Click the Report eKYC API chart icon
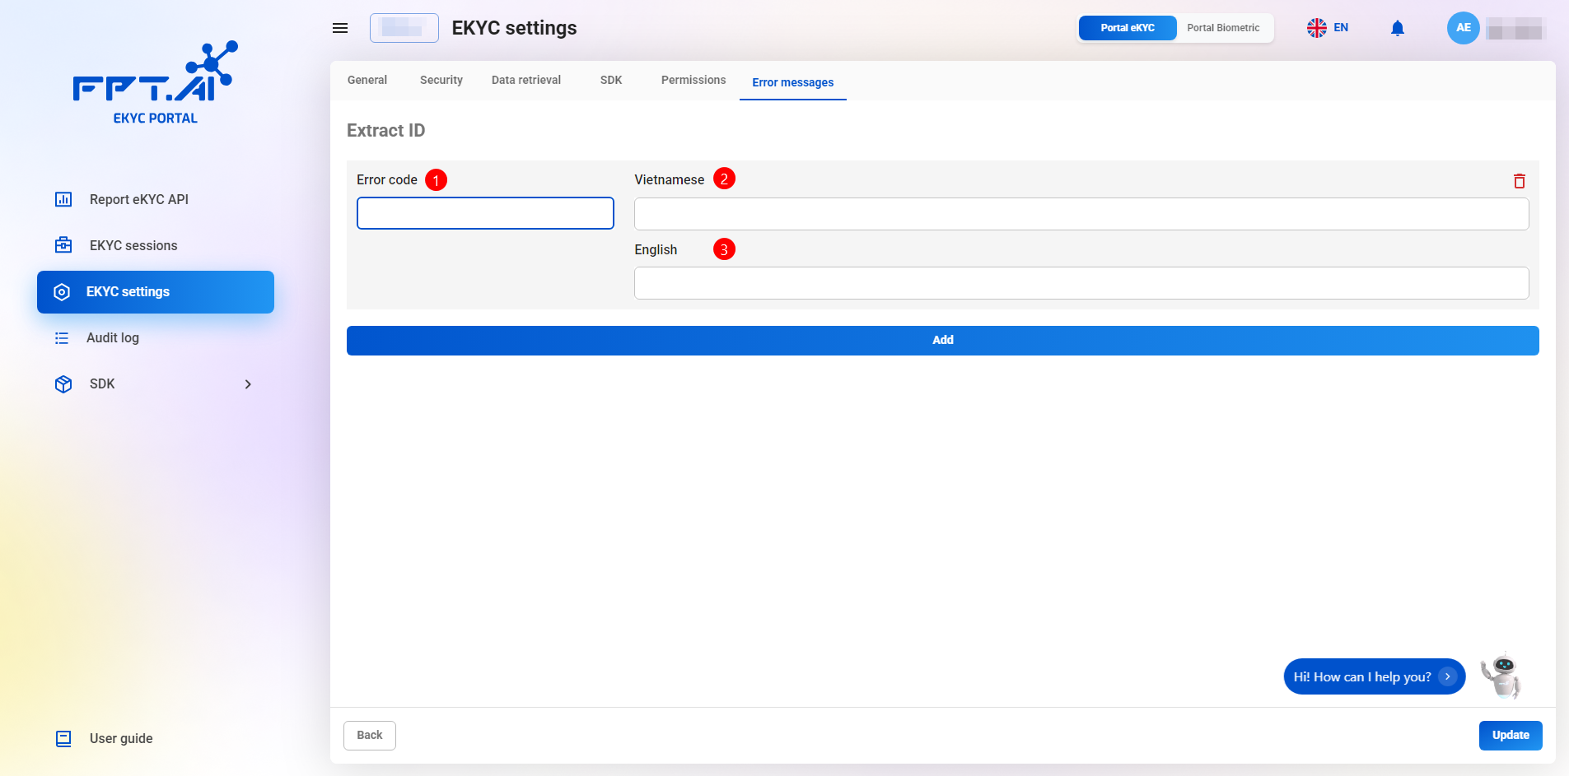1569x776 pixels. [63, 199]
